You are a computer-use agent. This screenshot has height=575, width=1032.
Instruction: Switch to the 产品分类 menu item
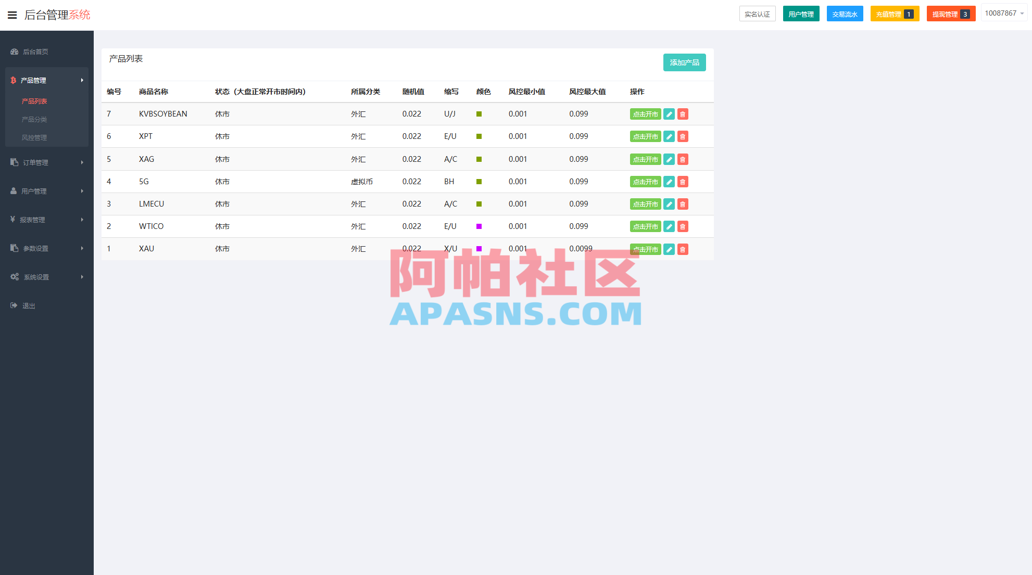[x=33, y=119]
